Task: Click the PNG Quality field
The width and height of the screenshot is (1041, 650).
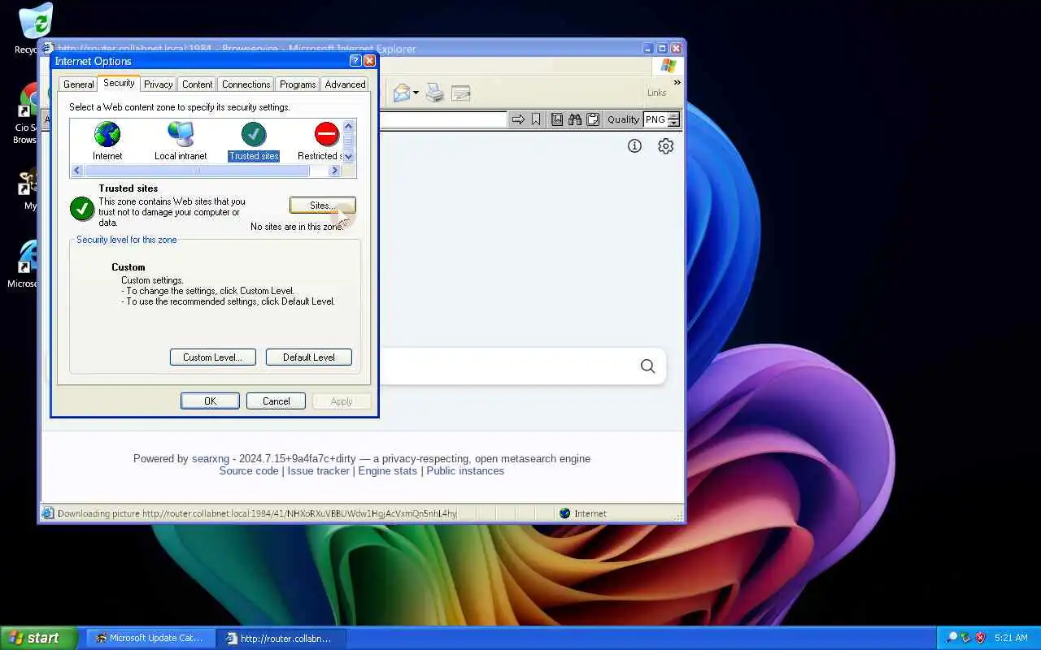Action: click(x=655, y=119)
